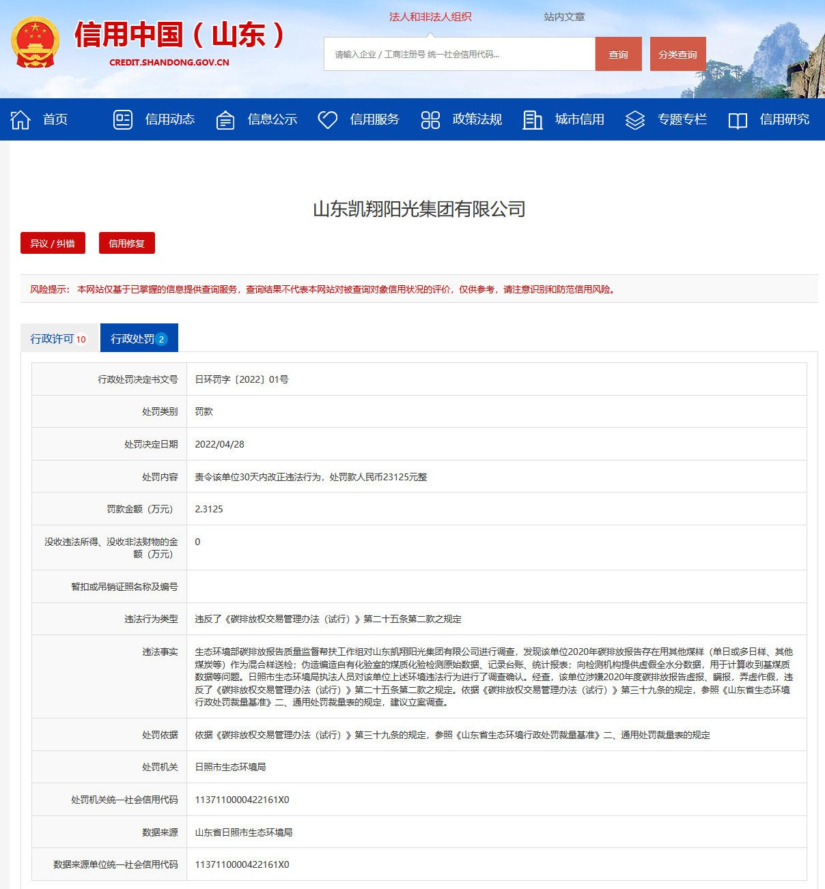
Task: Navigate to 政策法规 page
Action: click(477, 119)
